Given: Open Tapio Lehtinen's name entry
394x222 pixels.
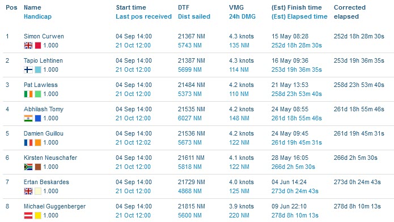Looking at the screenshot, I should 43,60.
